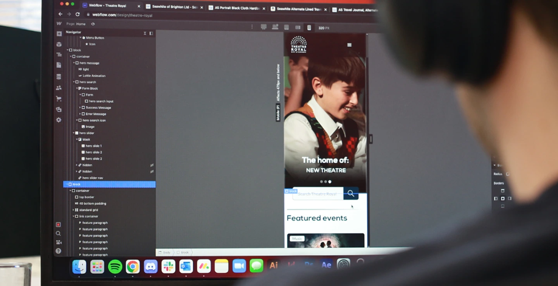The height and width of the screenshot is (286, 558).
Task: Open the Navigator panel icon in sidebar
Action: click(59, 55)
